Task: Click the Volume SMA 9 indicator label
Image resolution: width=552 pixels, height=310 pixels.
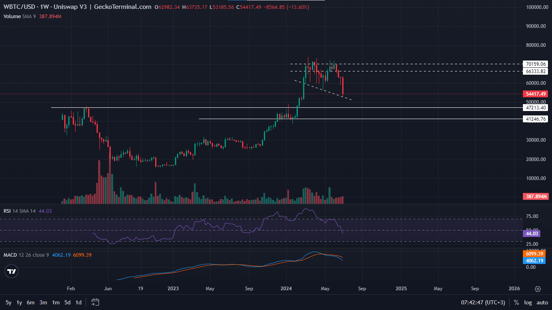Action: click(20, 16)
